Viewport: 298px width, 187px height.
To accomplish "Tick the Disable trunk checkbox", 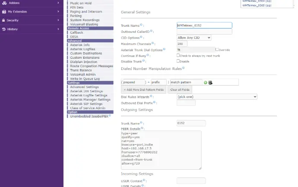I will [x=178, y=61].
